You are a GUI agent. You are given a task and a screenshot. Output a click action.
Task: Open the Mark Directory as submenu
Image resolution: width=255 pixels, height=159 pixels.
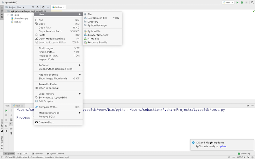point(58,113)
